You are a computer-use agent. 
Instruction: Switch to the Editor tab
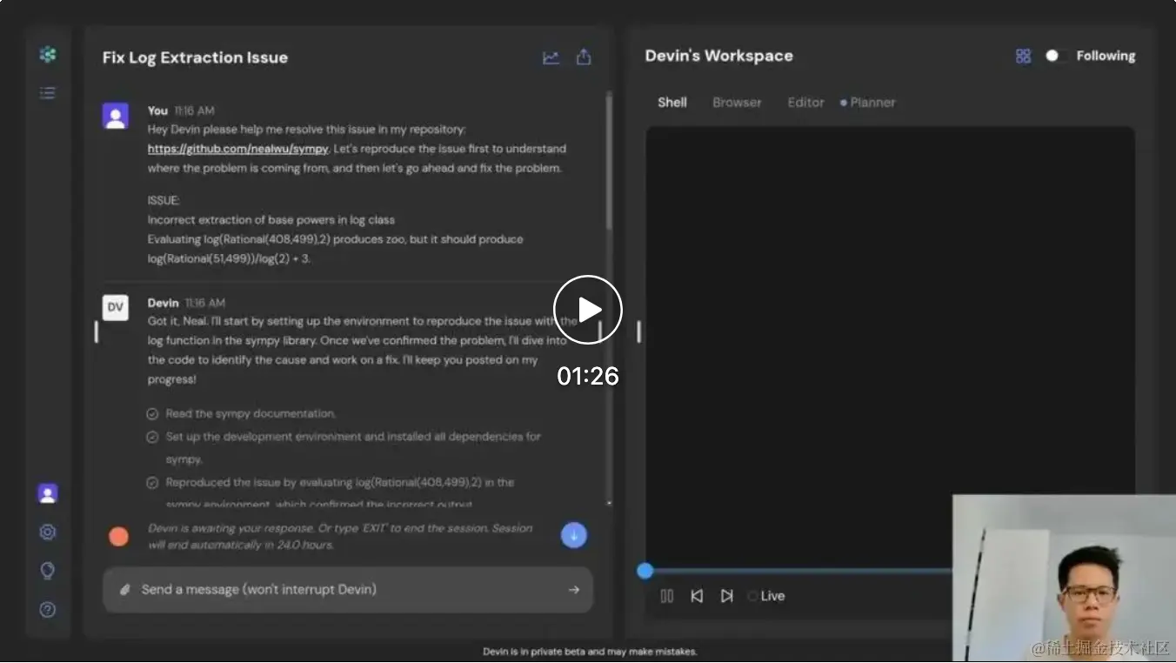805,103
